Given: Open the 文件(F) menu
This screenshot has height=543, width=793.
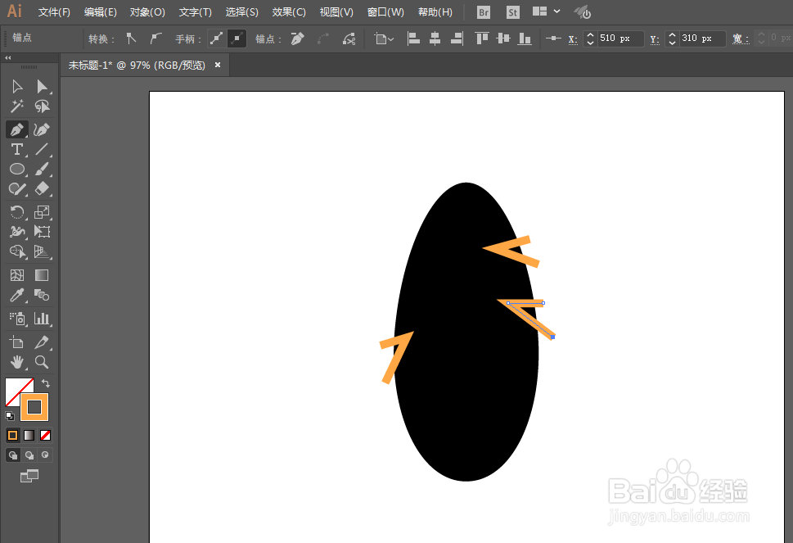Looking at the screenshot, I should 52,11.
